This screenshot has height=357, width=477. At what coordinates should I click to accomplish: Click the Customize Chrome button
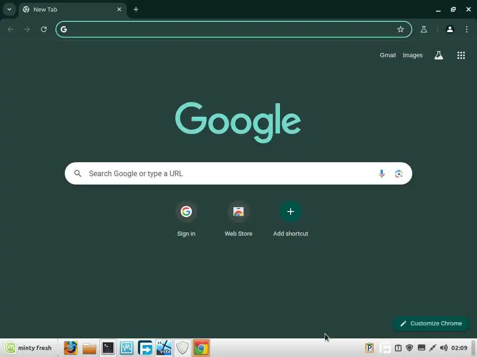tap(431, 324)
